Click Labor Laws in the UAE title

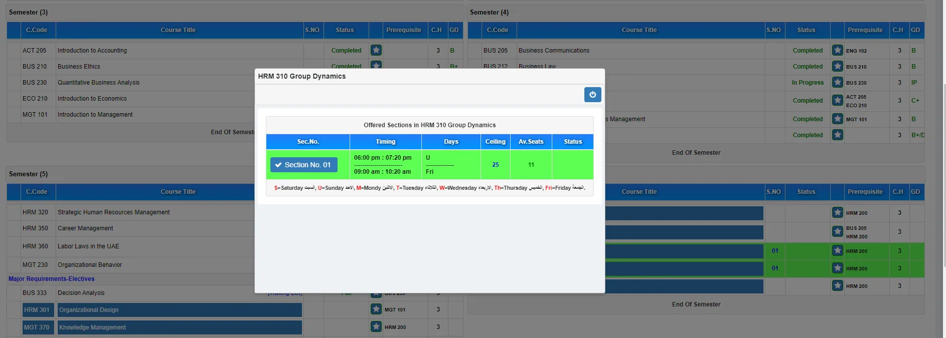pos(88,246)
